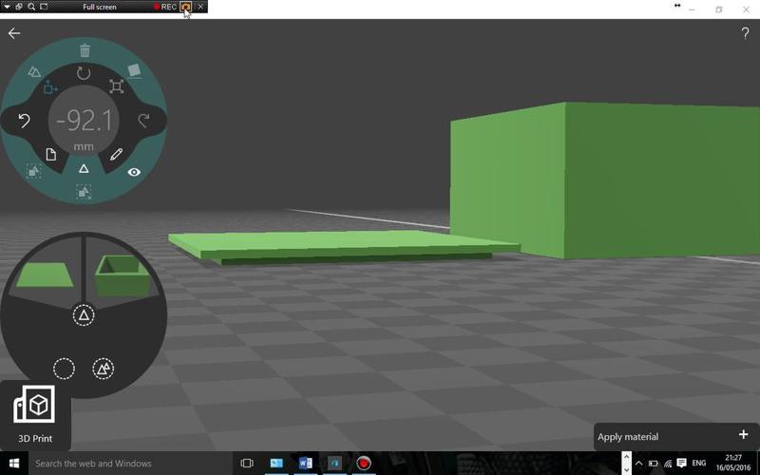Click the recorder window capture icon
Screen dimensions: 760x475
pos(19,7)
